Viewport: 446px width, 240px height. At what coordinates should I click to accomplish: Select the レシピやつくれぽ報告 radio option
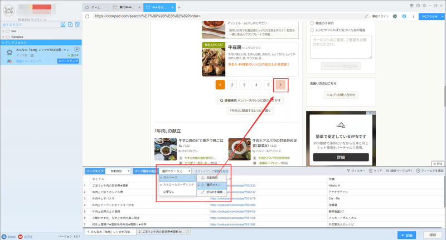(312, 30)
